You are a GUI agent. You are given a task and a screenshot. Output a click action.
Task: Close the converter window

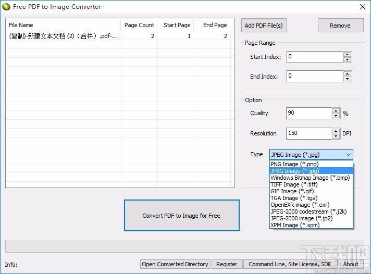[x=363, y=7]
